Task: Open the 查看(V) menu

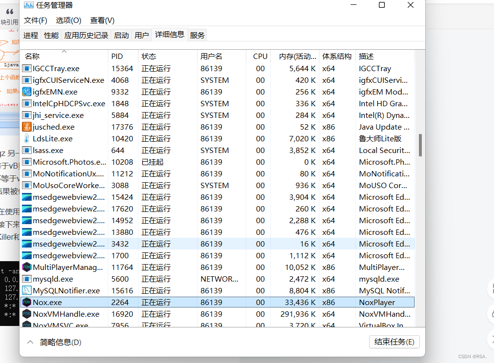Action: pos(102,20)
